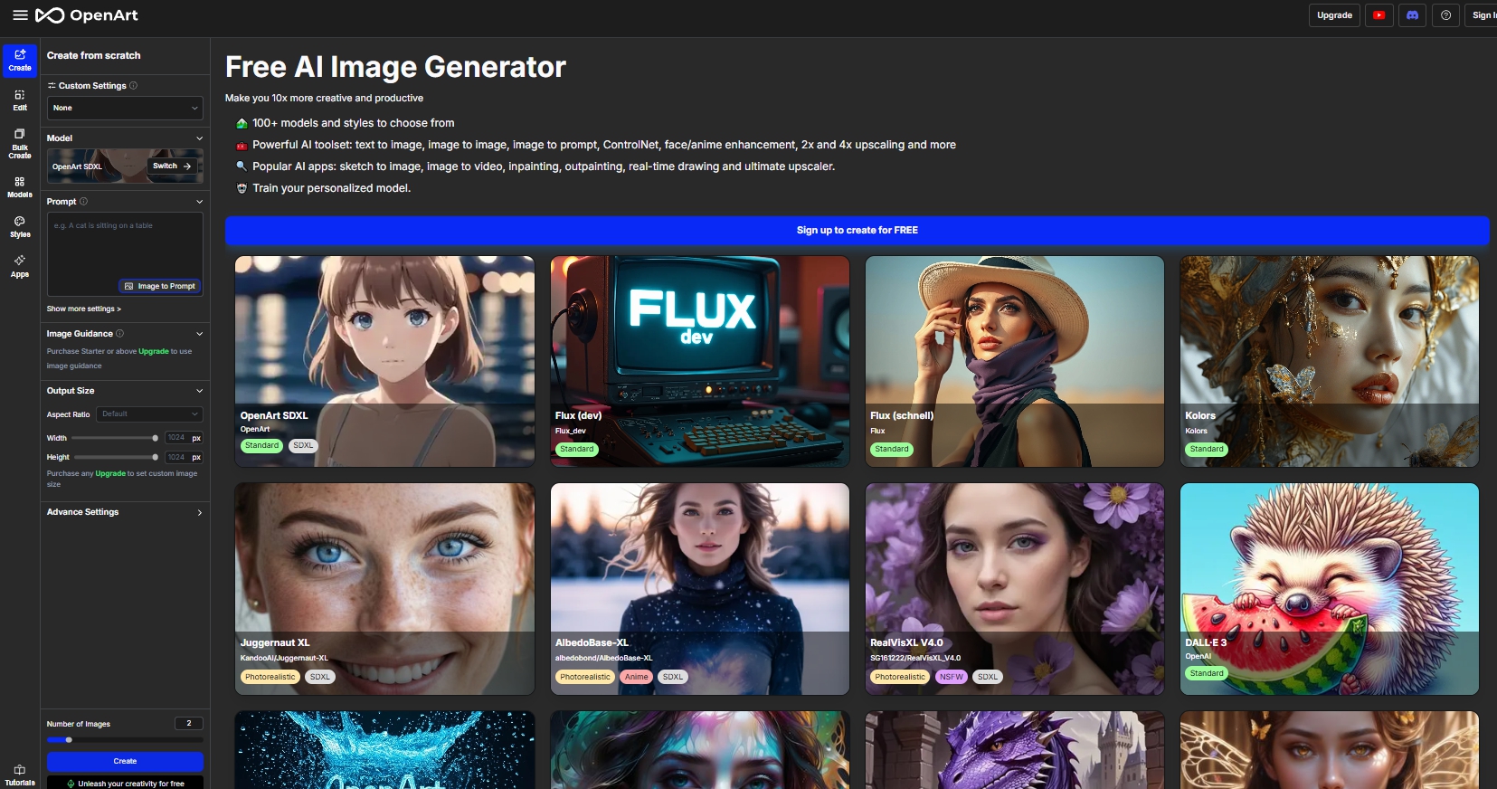This screenshot has width=1497, height=789.
Task: Open the Custom Settings None dropdown
Action: (125, 108)
